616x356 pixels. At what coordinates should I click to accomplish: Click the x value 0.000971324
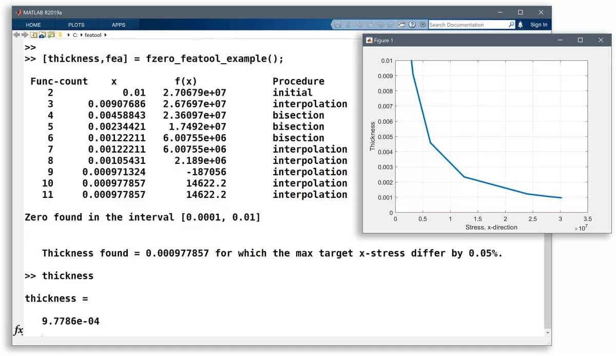point(114,172)
